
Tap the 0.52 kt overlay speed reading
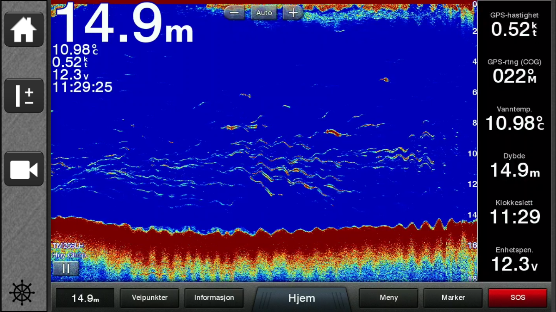[70, 62]
